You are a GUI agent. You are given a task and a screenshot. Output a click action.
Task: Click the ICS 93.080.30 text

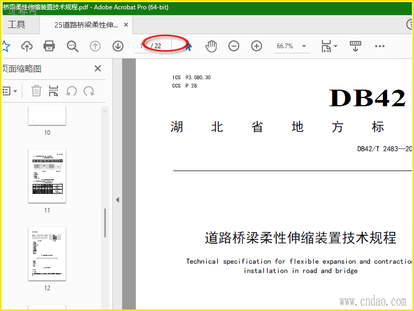(x=191, y=77)
